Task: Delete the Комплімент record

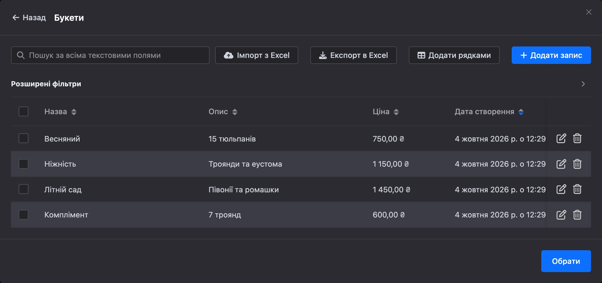Action: (x=577, y=215)
